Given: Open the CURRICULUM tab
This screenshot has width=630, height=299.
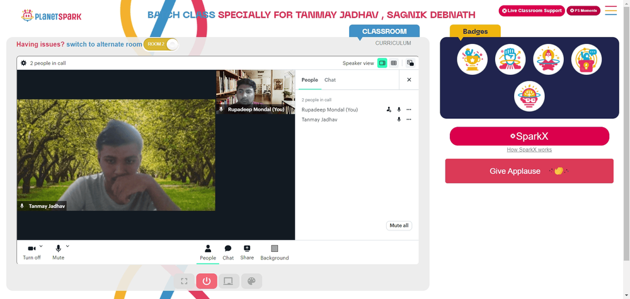Looking at the screenshot, I should click(x=393, y=43).
